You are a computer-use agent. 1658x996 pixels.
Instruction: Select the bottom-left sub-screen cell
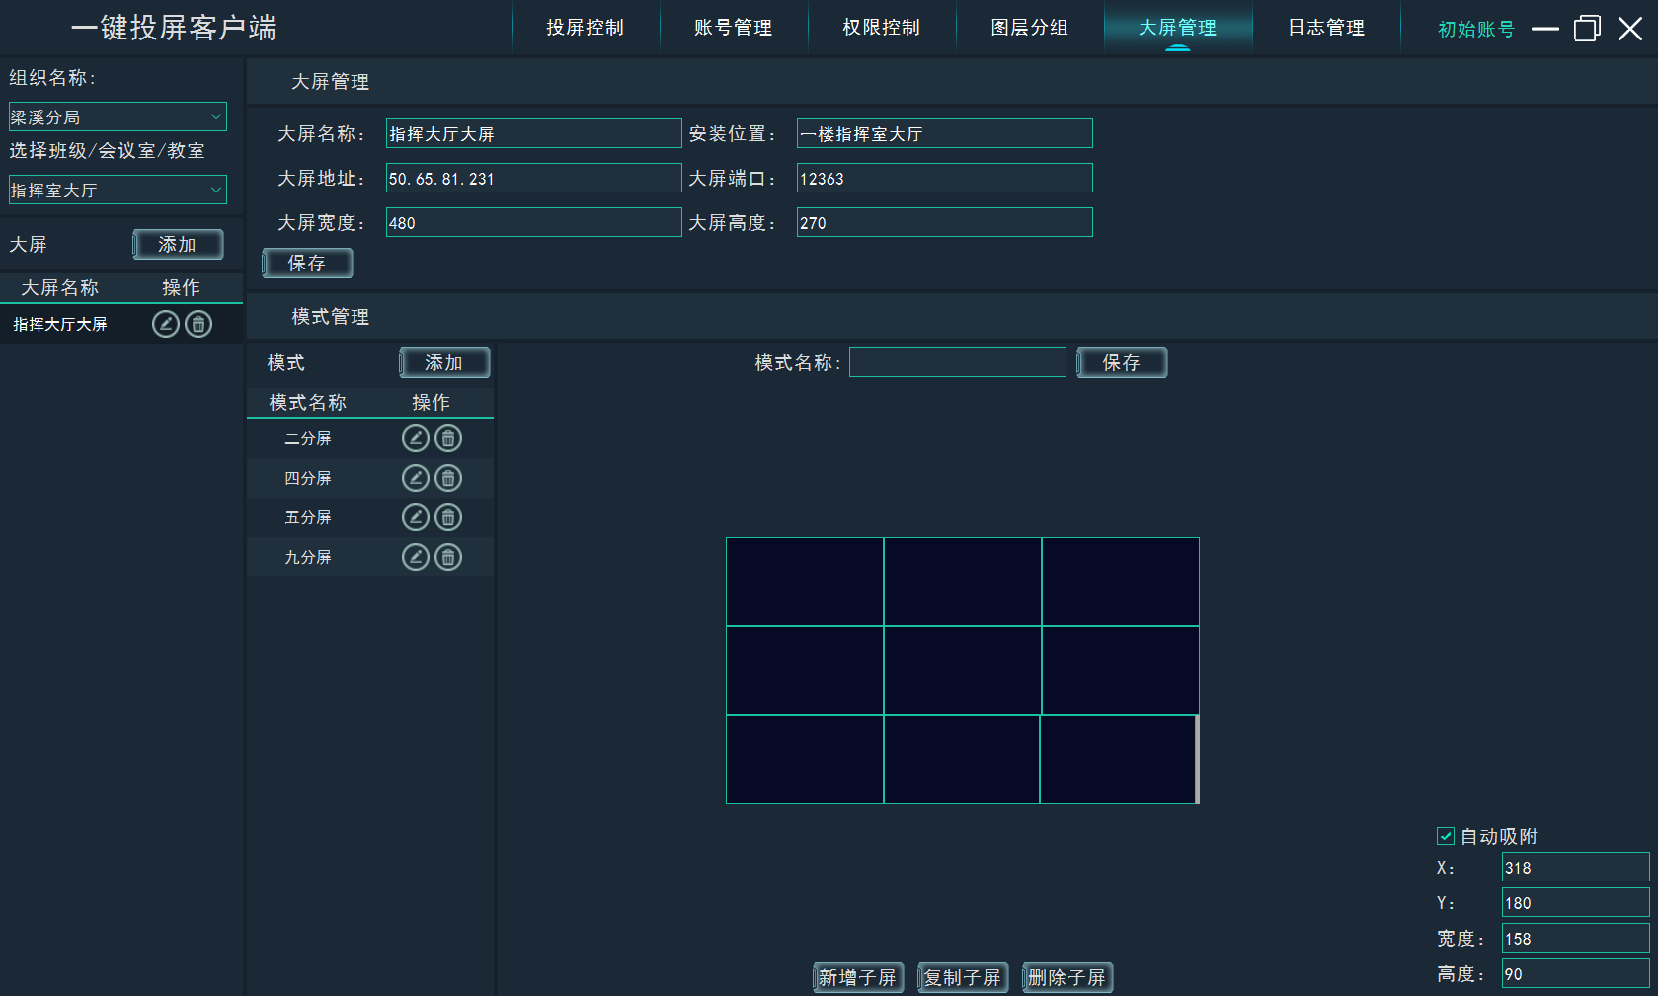point(805,759)
